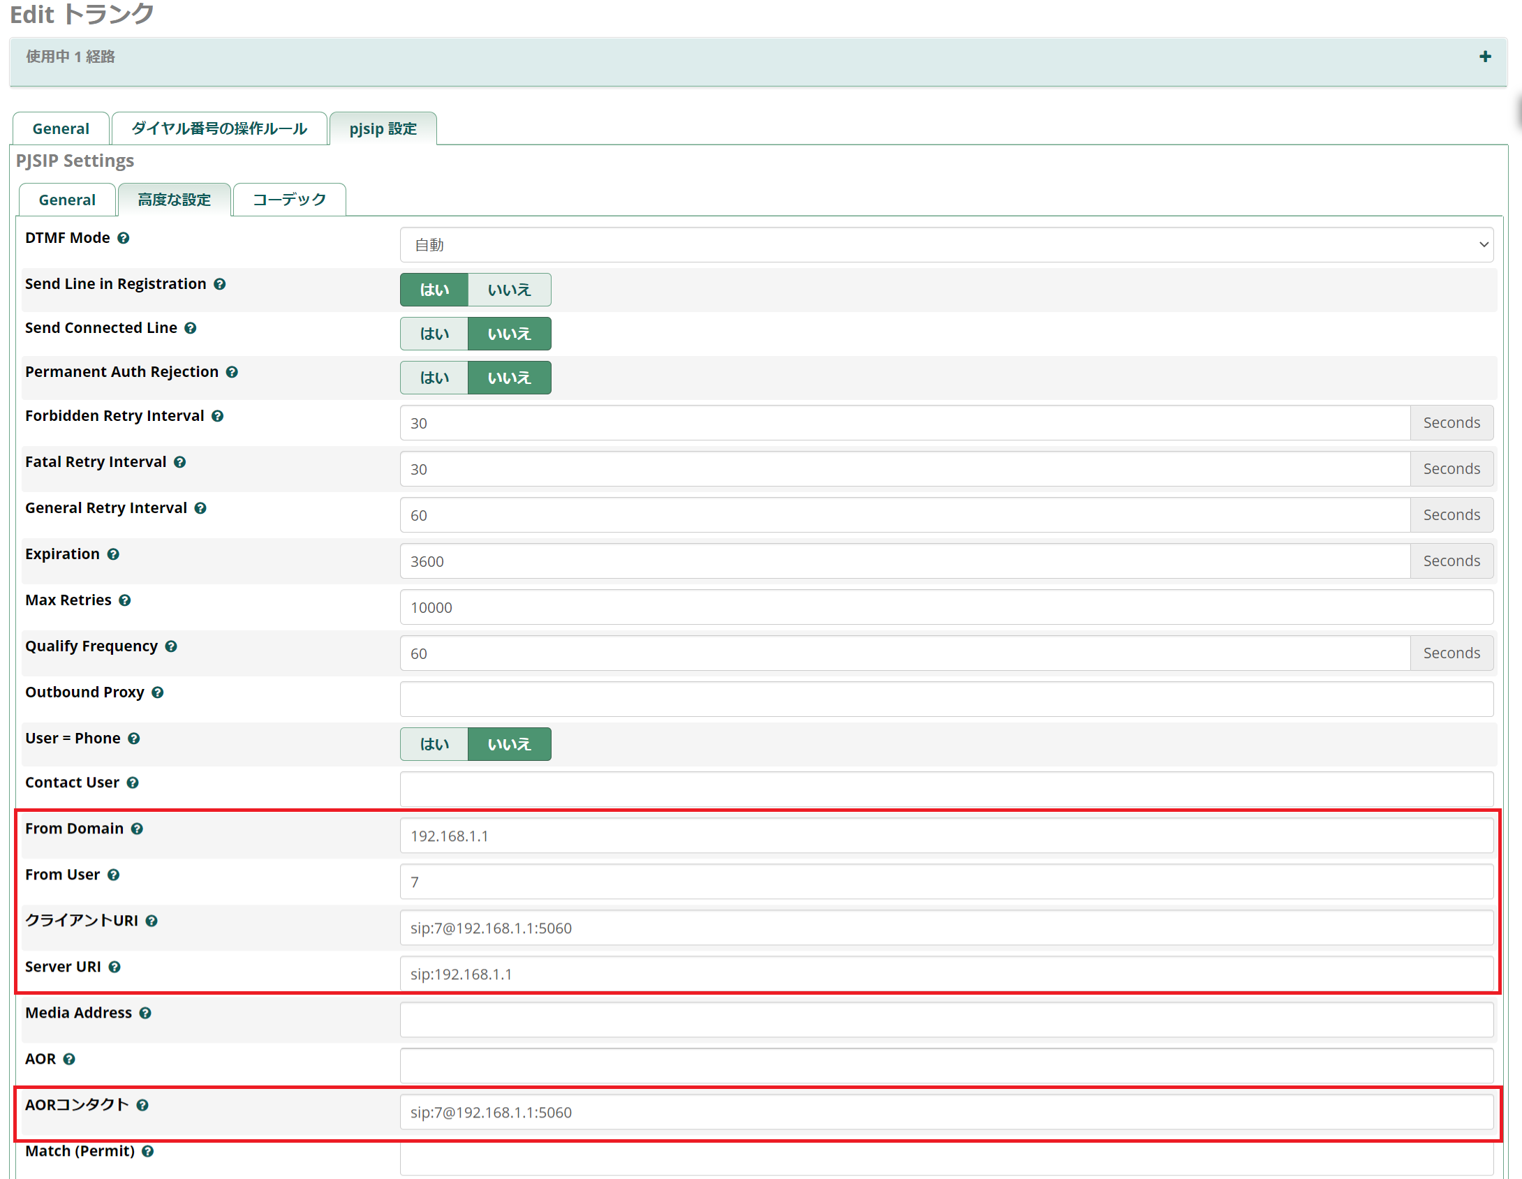
Task: Show help for Qualify Frequency
Action: [x=171, y=646]
